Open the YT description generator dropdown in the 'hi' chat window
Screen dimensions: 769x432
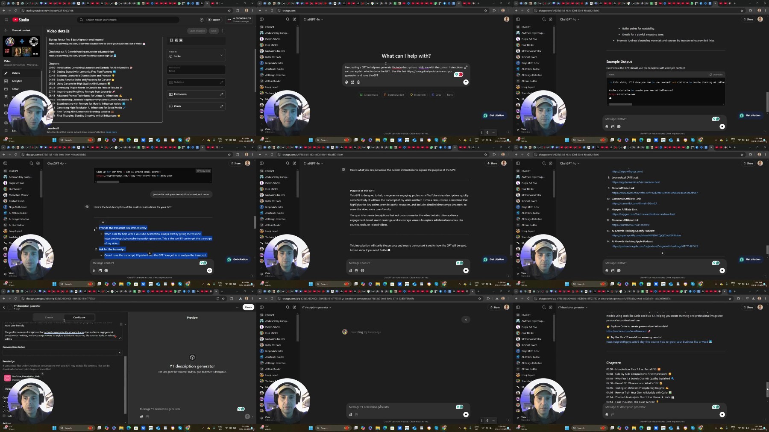[x=316, y=307]
